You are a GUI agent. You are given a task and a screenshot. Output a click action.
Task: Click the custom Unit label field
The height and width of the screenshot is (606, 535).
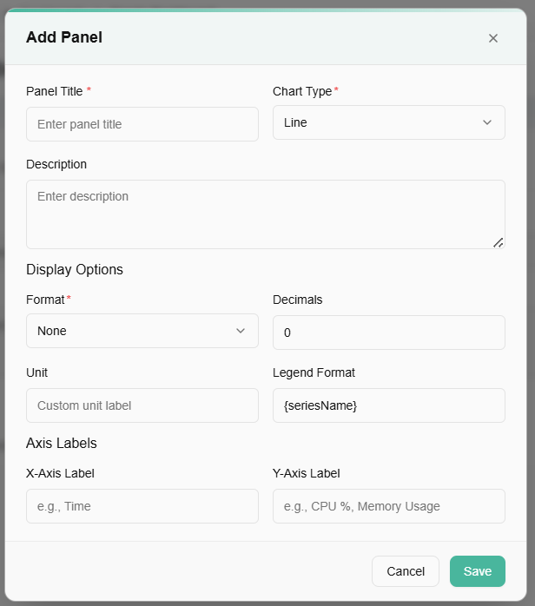[x=142, y=405]
